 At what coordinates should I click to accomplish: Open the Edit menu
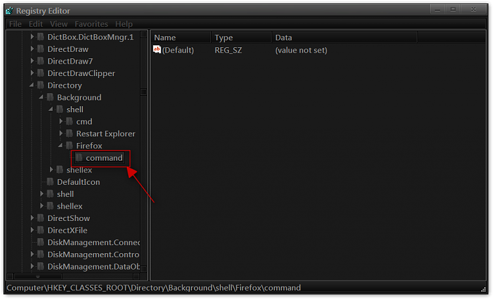click(x=35, y=24)
